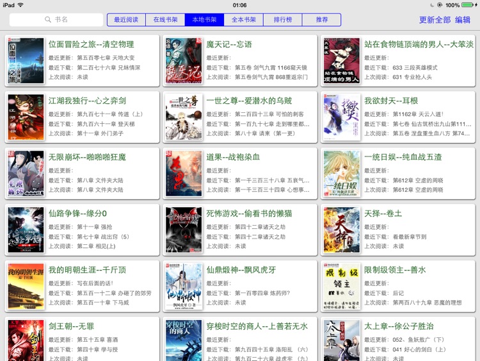
Task: Tap the rotation lock status icon
Action: coord(440,5)
